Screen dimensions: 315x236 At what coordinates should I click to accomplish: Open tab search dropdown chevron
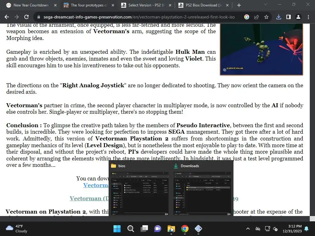point(265,4)
